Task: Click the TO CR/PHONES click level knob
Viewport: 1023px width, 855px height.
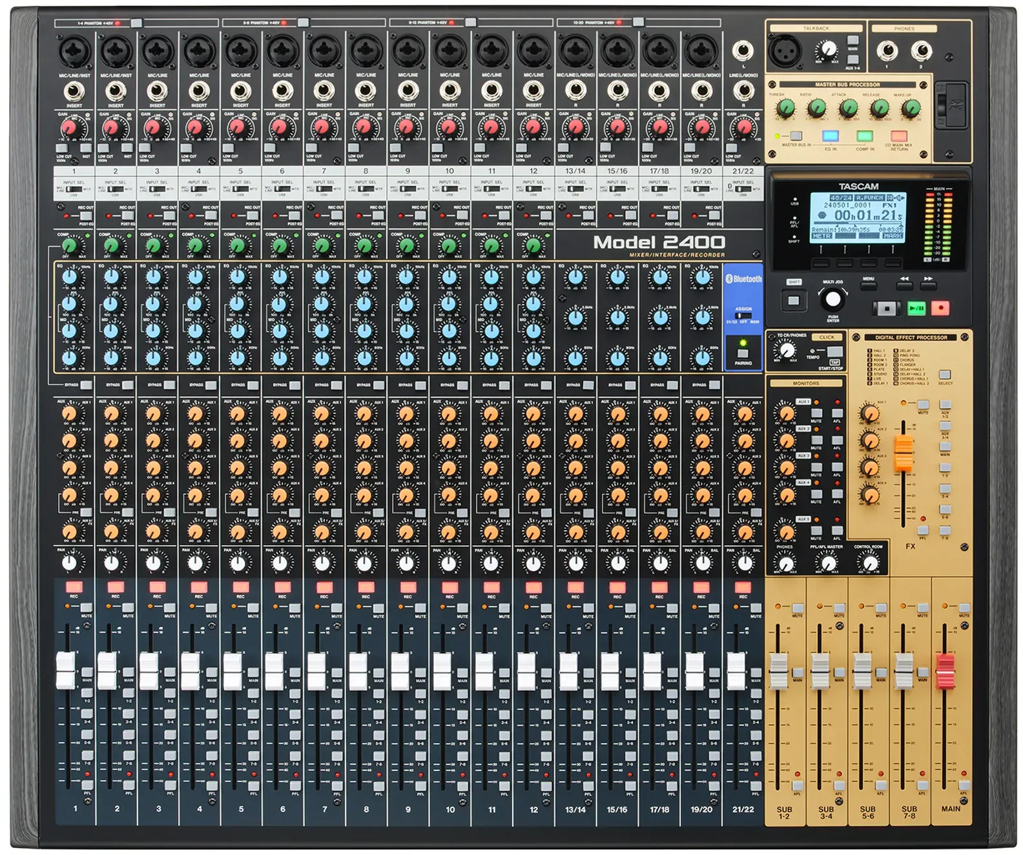Action: coord(787,351)
